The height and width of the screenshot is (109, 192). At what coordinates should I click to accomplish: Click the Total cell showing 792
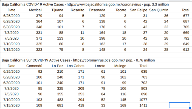point(179,38)
